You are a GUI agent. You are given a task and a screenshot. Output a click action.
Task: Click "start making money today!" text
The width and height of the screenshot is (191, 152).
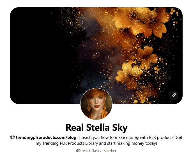click(132, 143)
